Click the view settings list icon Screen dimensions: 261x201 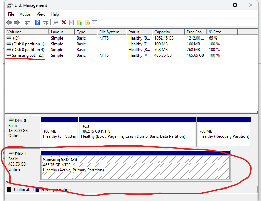[x=95, y=22]
